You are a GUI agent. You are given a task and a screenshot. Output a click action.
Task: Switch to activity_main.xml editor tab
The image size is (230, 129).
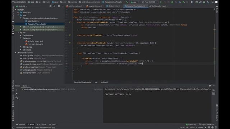click(x=75, y=6)
